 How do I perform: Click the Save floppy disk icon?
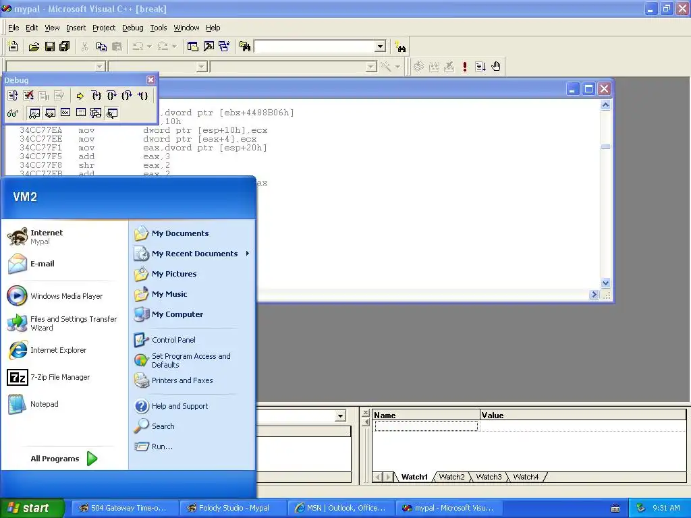(49, 47)
